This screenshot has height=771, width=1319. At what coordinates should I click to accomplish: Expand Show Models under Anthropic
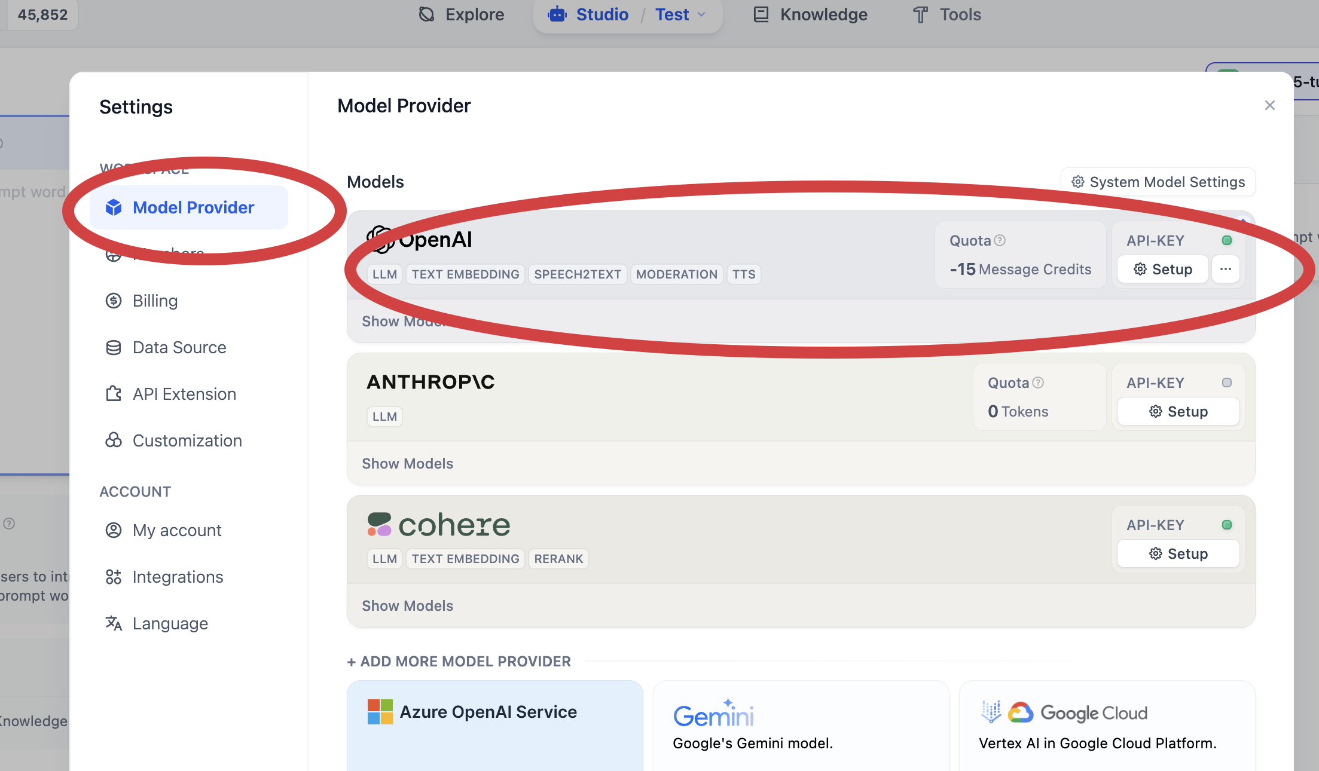(x=407, y=463)
